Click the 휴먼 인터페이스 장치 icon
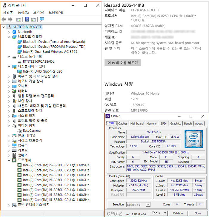Screen dimensions: 209x218 tap(14, 205)
